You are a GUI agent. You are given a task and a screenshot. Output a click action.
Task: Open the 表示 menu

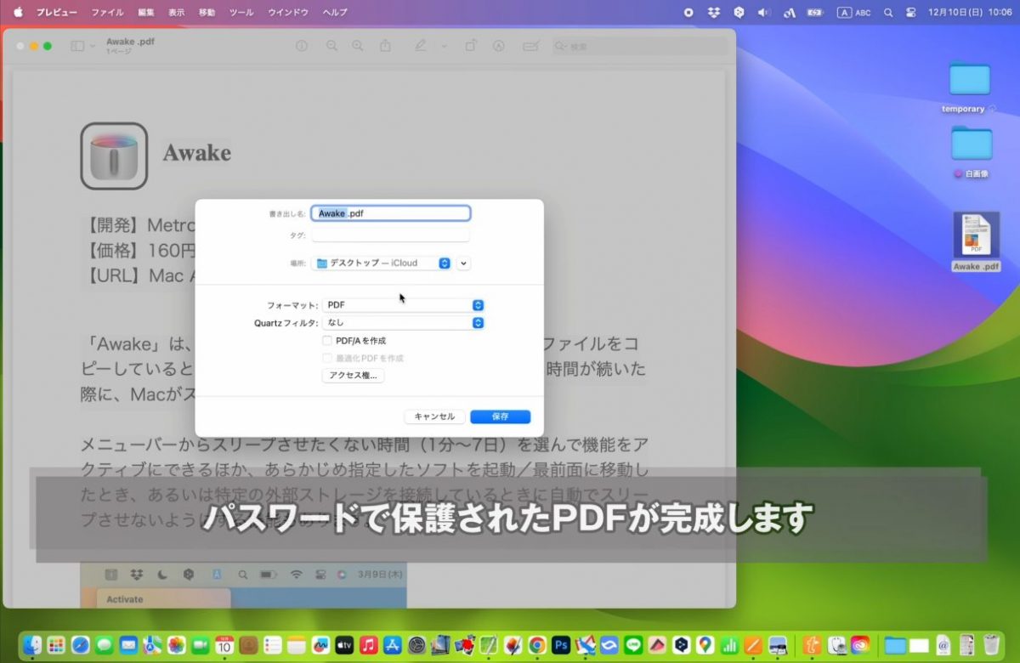coord(176,13)
